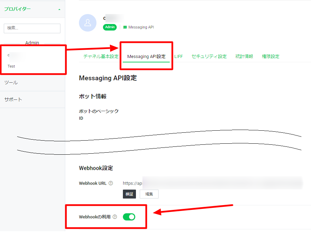Click the channel profile avatar icon
The width and height of the screenshot is (311, 237).
tap(88, 23)
